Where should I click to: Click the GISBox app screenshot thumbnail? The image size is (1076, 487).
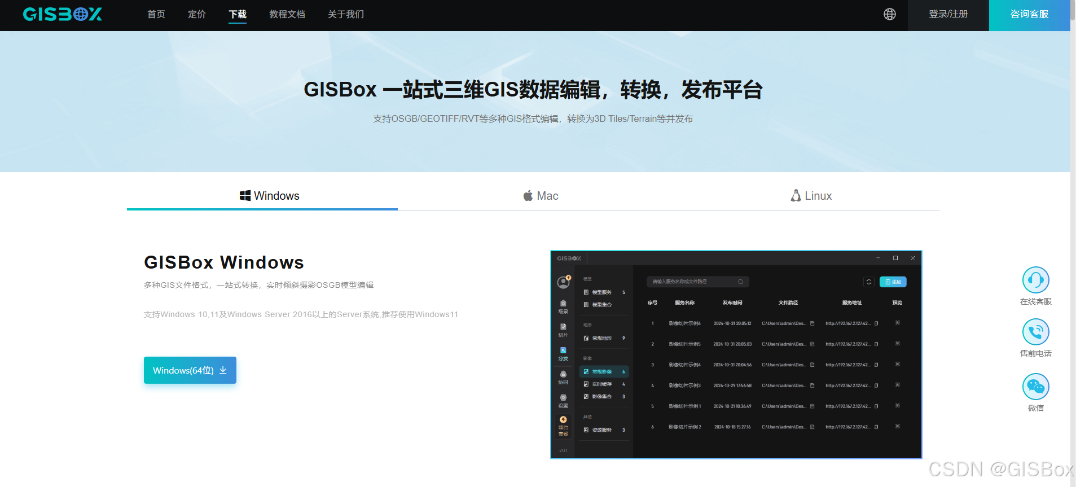(736, 354)
